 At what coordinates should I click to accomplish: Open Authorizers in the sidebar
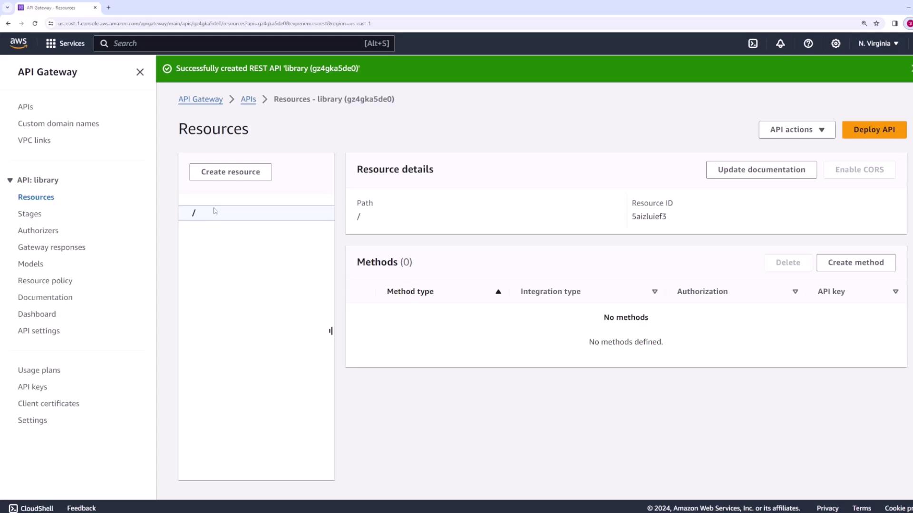click(38, 230)
